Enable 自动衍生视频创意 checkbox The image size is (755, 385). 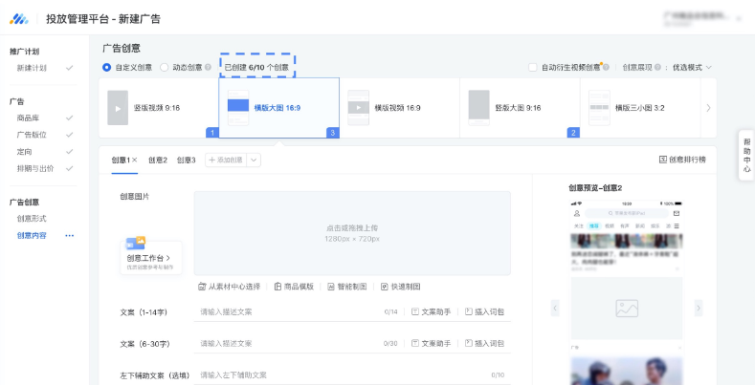pyautogui.click(x=533, y=68)
